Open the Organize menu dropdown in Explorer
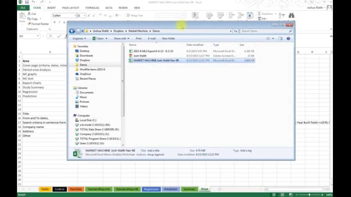The width and height of the screenshot is (351, 197). pyautogui.click(x=79, y=39)
